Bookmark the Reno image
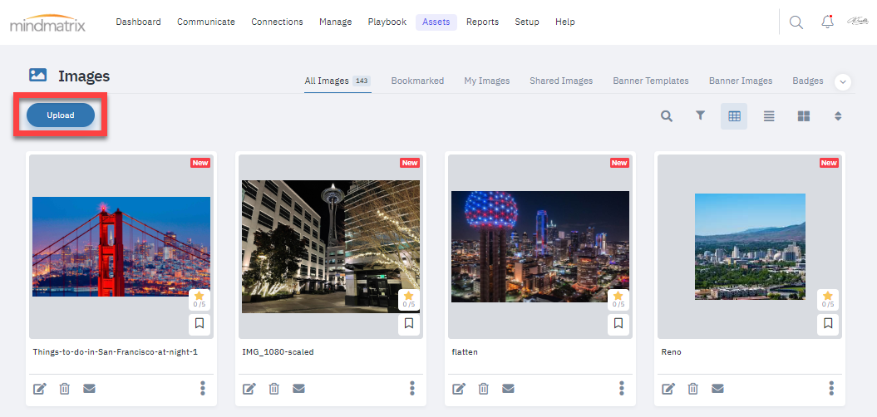 pyautogui.click(x=828, y=324)
